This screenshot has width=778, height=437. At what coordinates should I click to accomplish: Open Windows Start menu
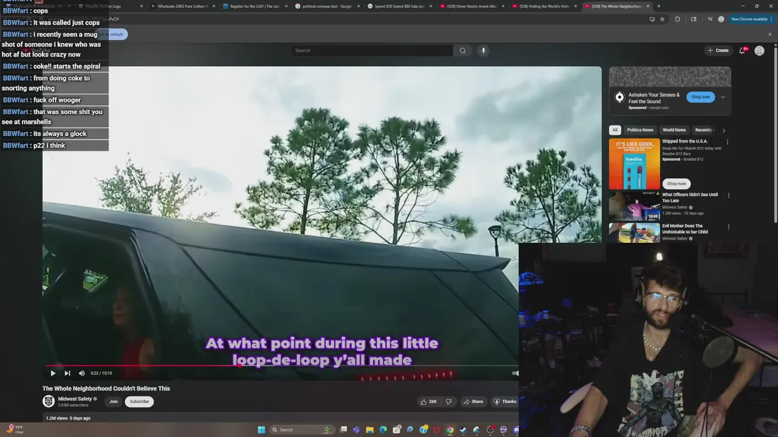tap(261, 430)
